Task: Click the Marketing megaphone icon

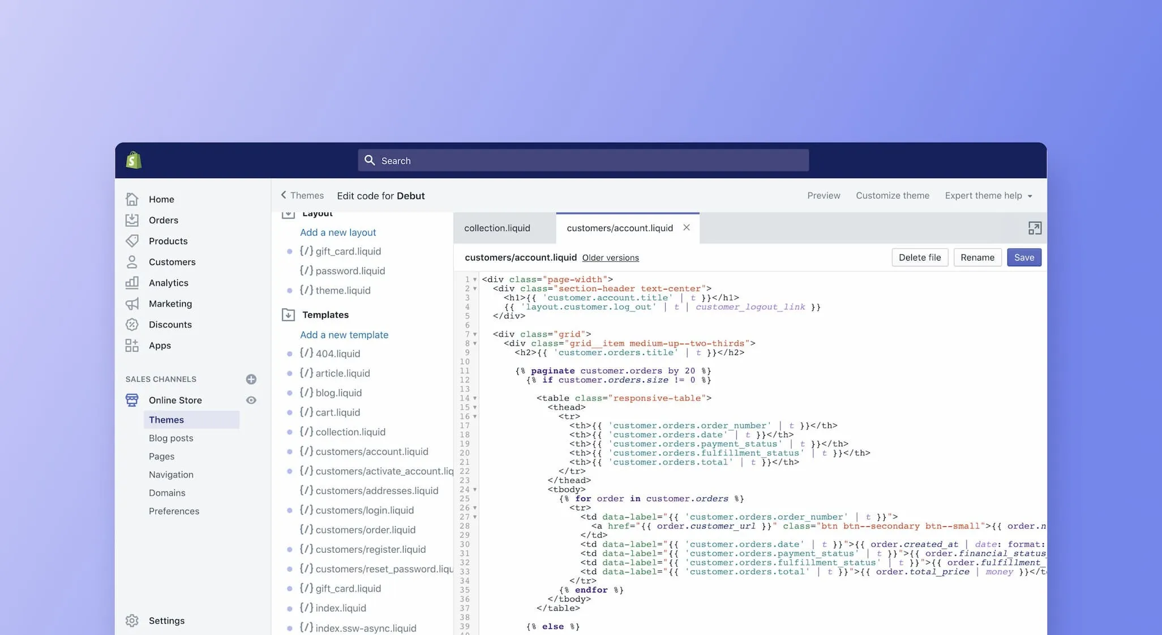Action: point(132,304)
